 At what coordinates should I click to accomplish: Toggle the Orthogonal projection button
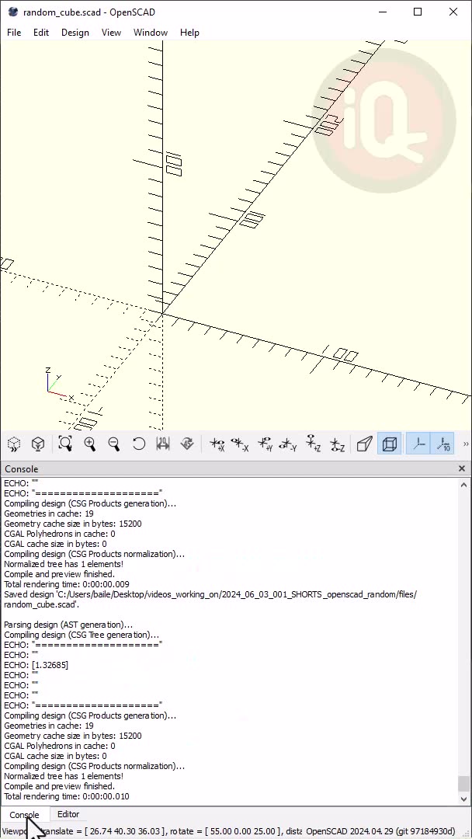[389, 444]
